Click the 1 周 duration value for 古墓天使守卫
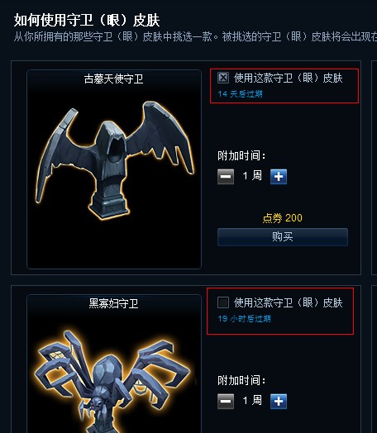Image resolution: width=377 pixels, height=433 pixels. [252, 176]
